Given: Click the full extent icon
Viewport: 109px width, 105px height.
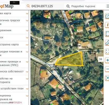Looking at the screenshot, I should pos(107,51).
